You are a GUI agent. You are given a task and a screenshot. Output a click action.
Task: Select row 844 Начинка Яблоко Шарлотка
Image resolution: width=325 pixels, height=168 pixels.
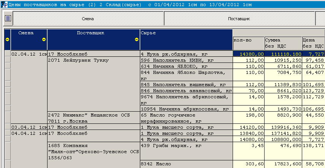186,75
